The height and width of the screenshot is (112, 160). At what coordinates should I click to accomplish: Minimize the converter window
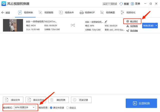click(145, 4)
